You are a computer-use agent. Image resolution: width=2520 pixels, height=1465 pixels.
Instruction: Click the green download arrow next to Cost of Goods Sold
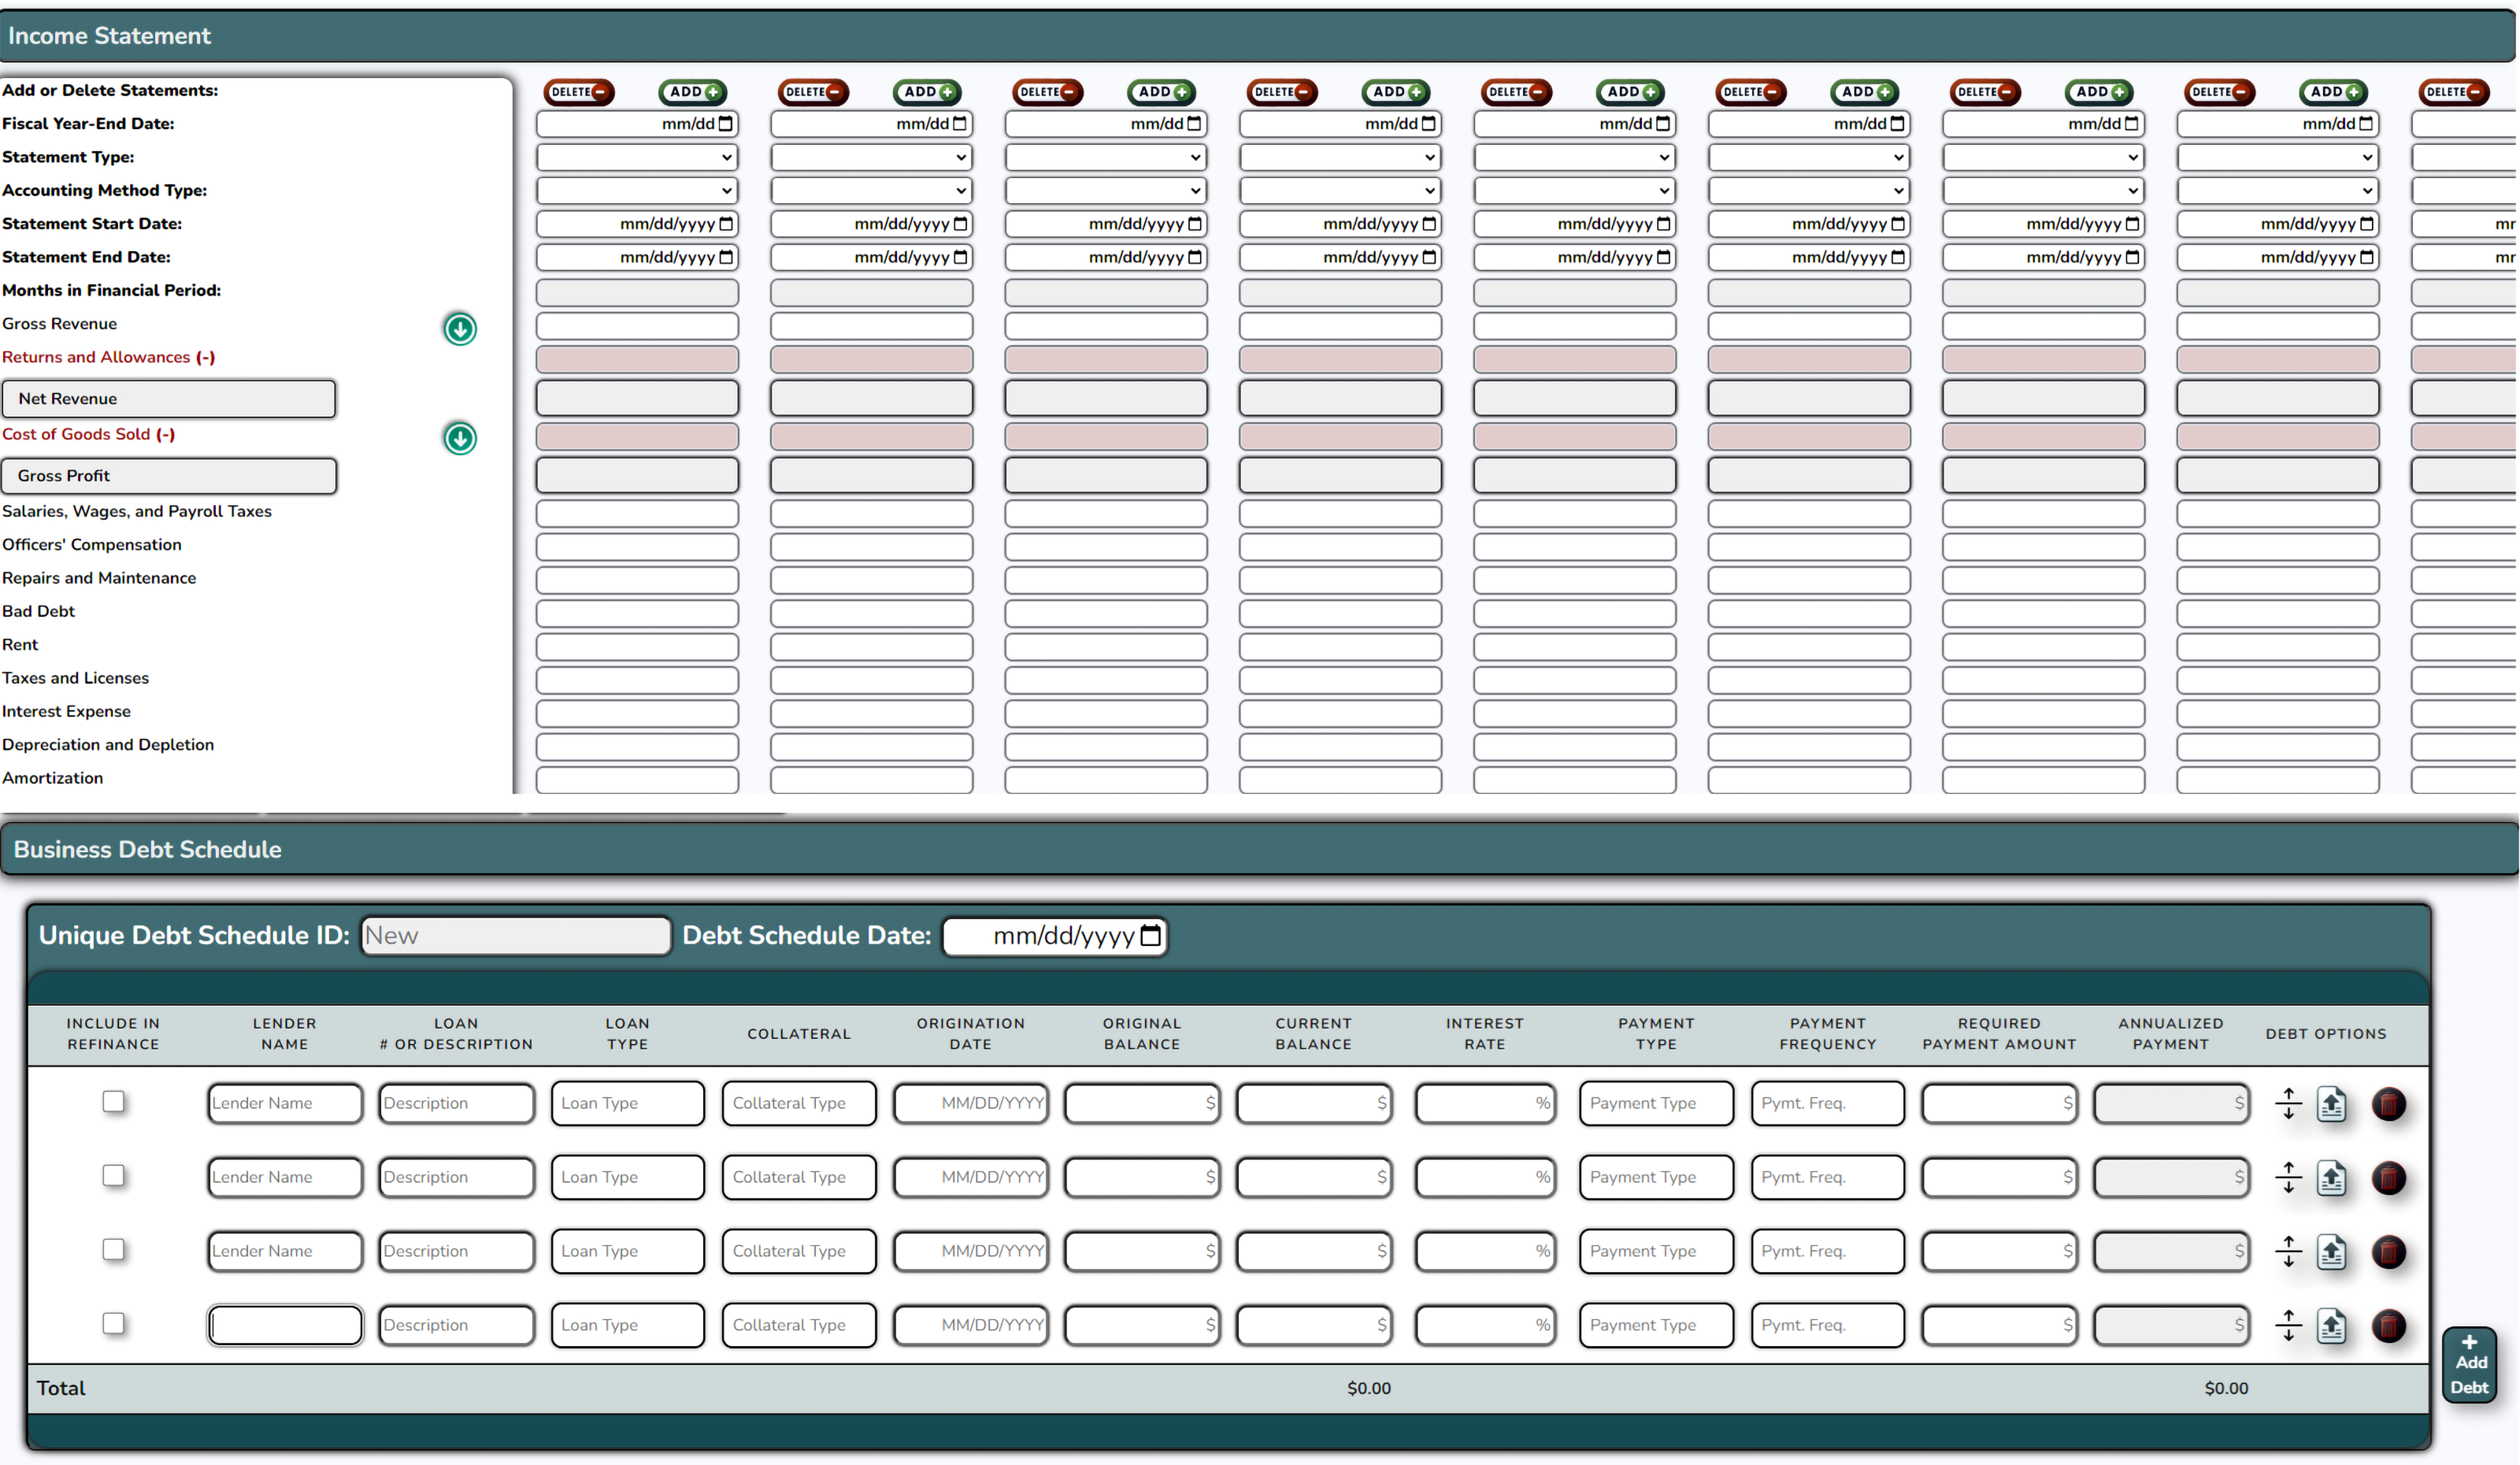(x=460, y=438)
